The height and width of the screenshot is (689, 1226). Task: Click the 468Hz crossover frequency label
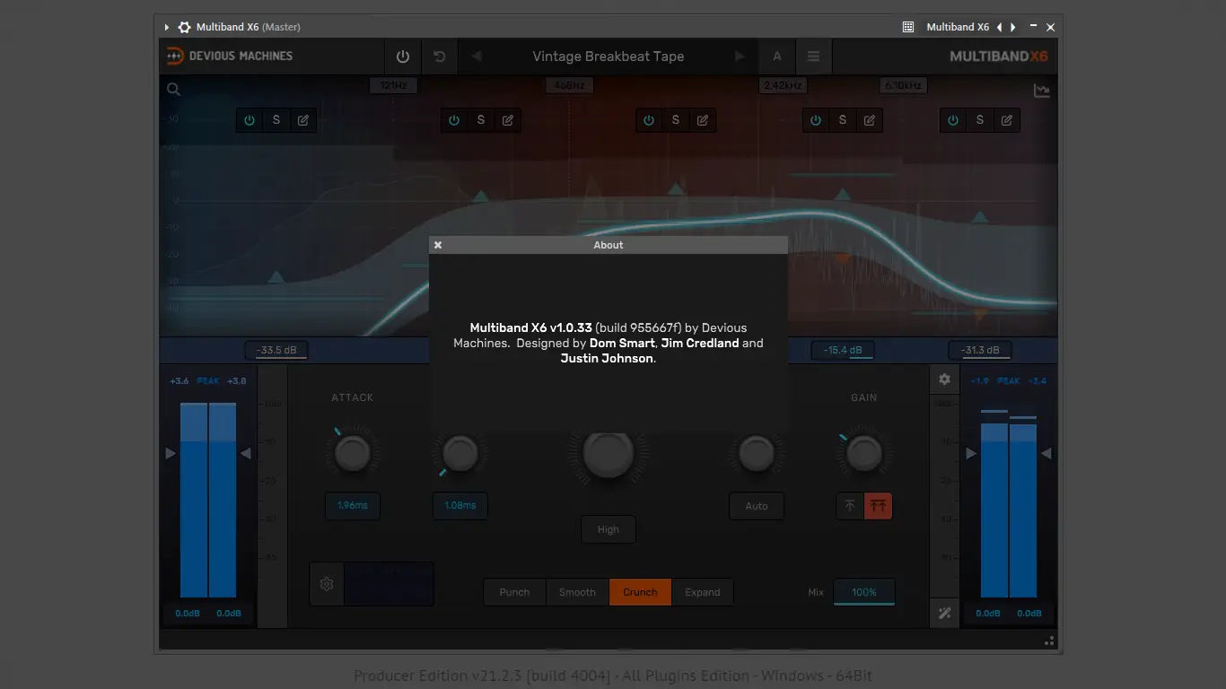coord(569,85)
